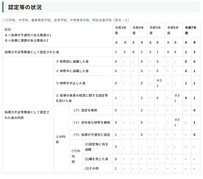
Task: Click the 令和6年度 column header
Action: [x=173, y=30]
